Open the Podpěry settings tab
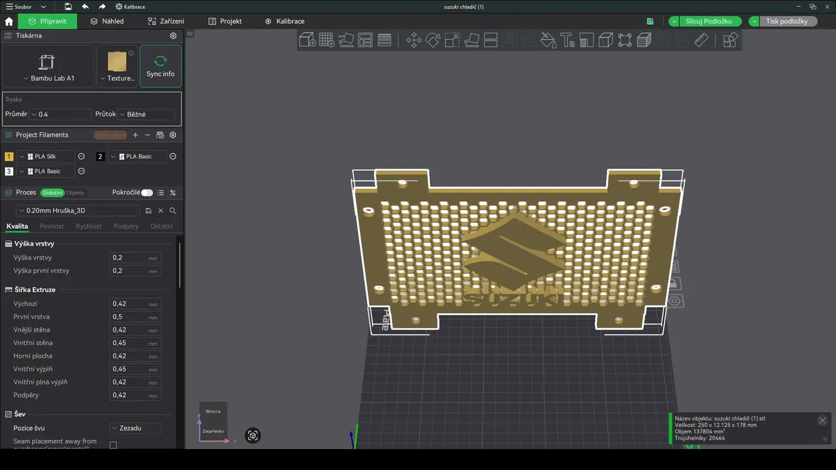Image resolution: width=836 pixels, height=470 pixels. [x=126, y=227]
